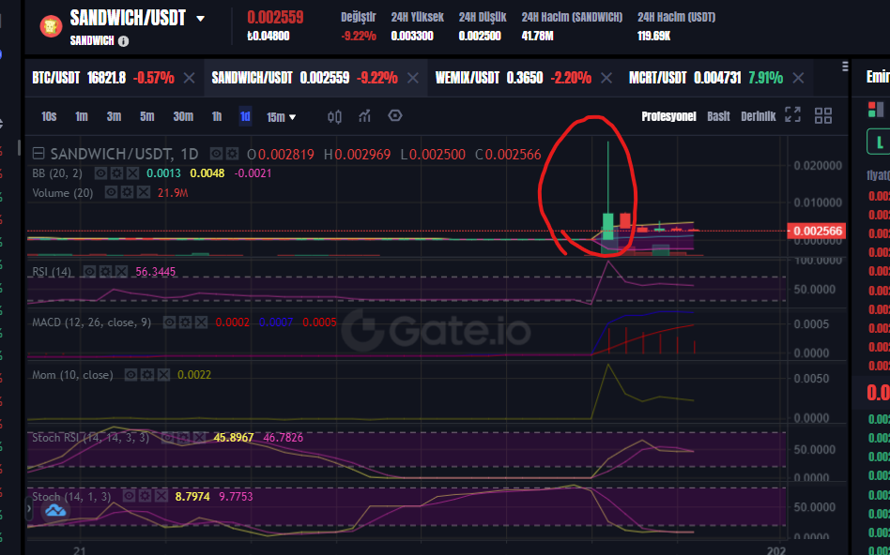Open Mom (10, close) settings gear
The image size is (890, 555).
tap(147, 375)
